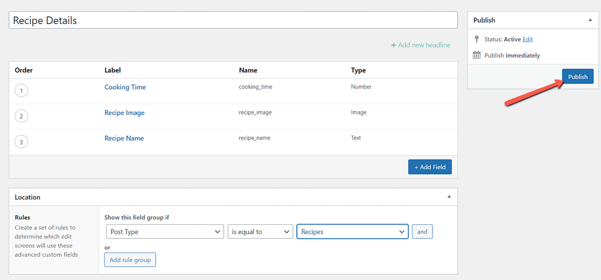Click the order handle number 1

21,91
